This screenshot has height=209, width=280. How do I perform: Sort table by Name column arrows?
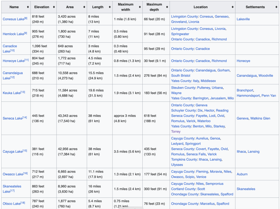pyautogui.click(x=28, y=7)
